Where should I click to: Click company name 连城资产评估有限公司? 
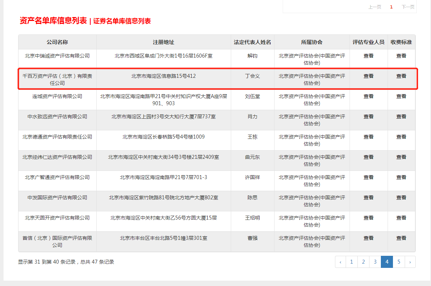coord(57,96)
